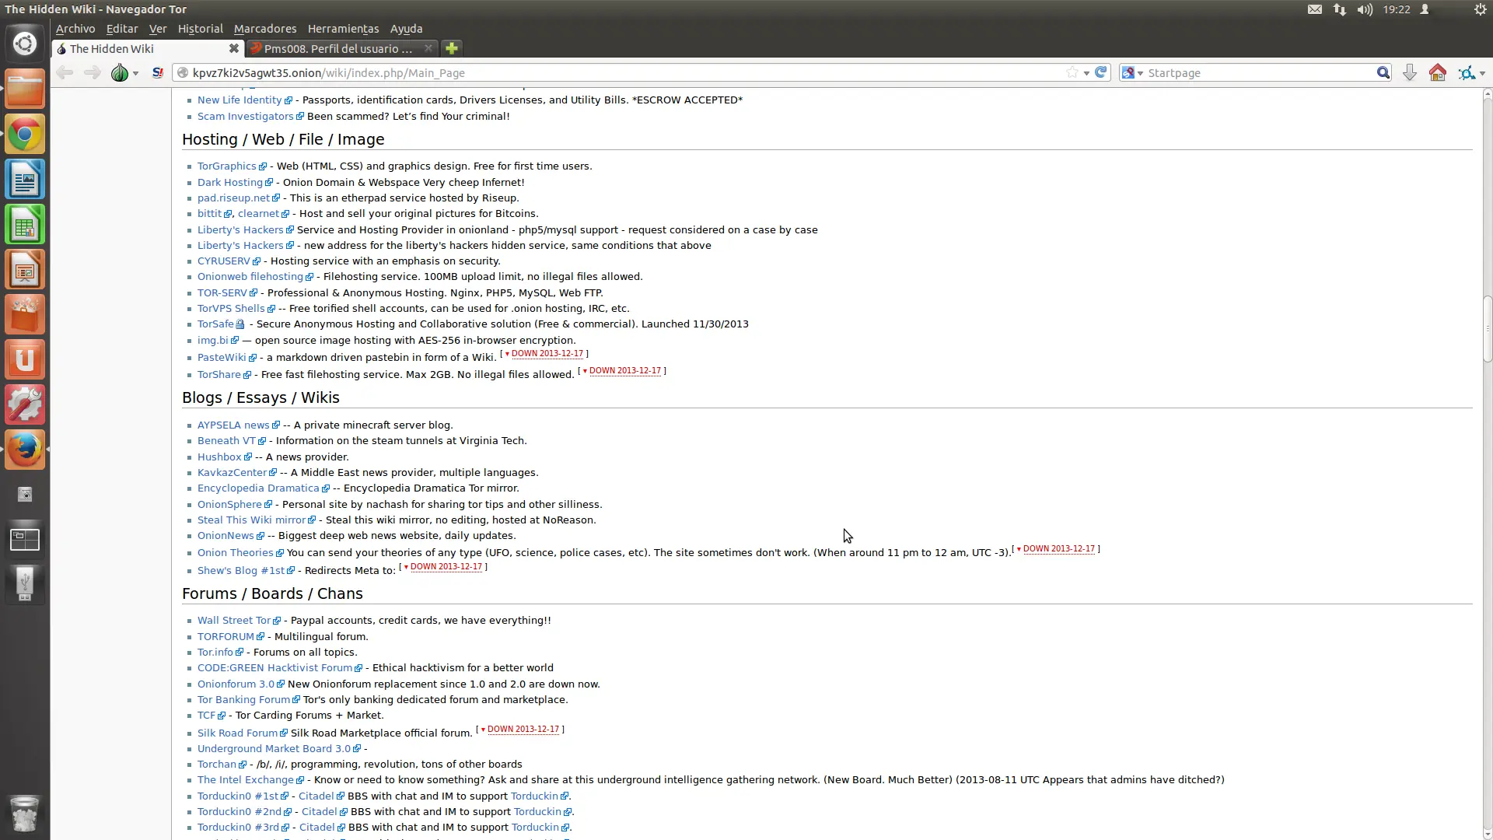Go forward with the forward arrow

(x=92, y=73)
